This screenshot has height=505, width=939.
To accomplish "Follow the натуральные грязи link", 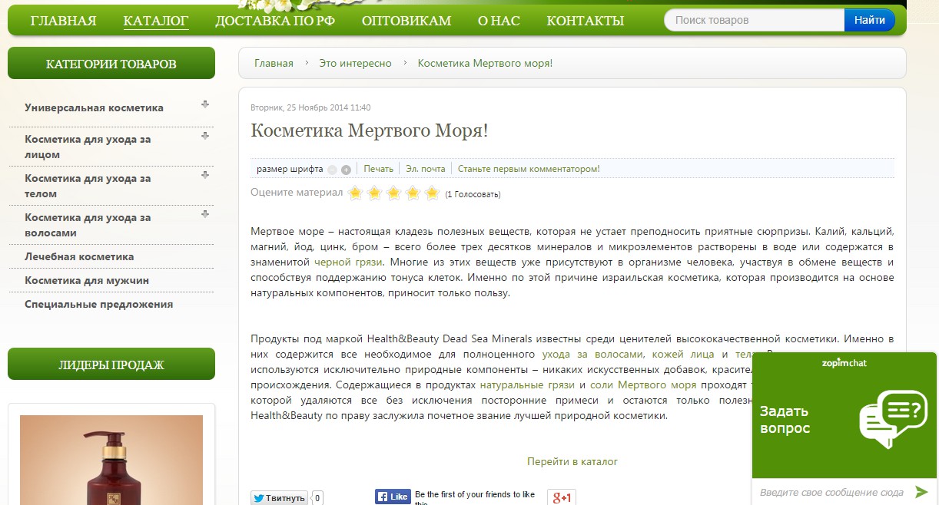I will (528, 385).
